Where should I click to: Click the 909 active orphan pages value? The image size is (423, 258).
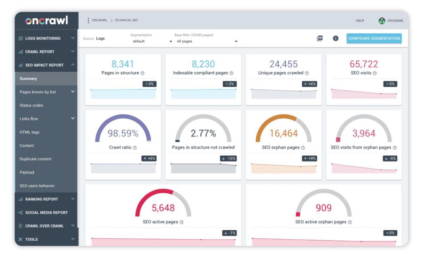point(323,208)
